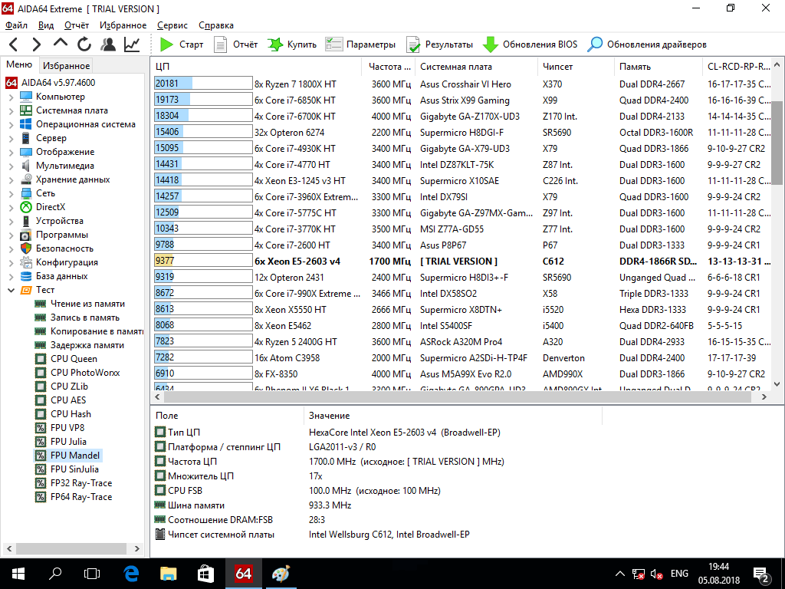
Task: Expand the Отображение tree node
Action: point(11,153)
